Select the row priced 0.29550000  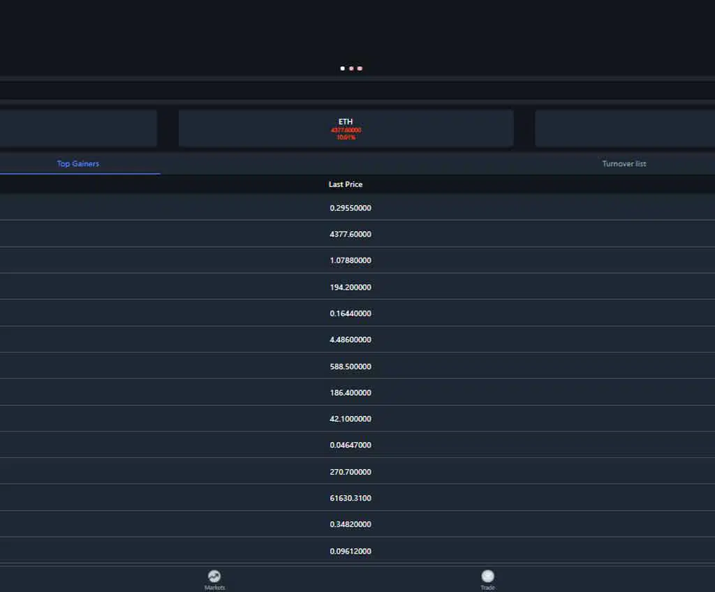[x=357, y=207]
